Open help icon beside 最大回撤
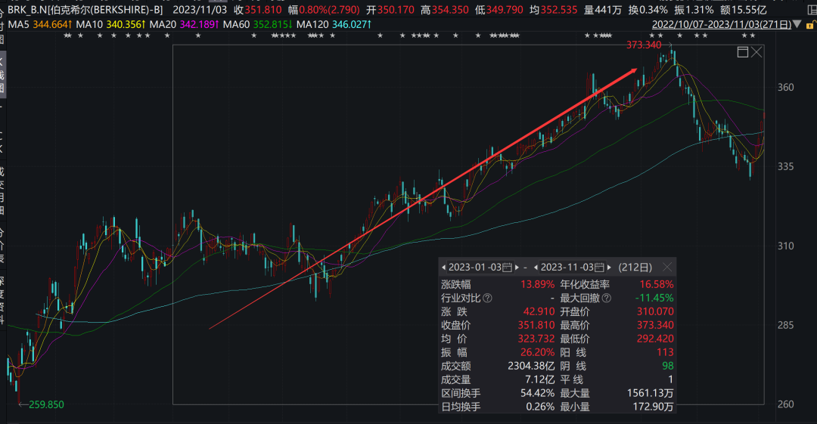Viewport: 817px width, 424px height. pos(607,298)
